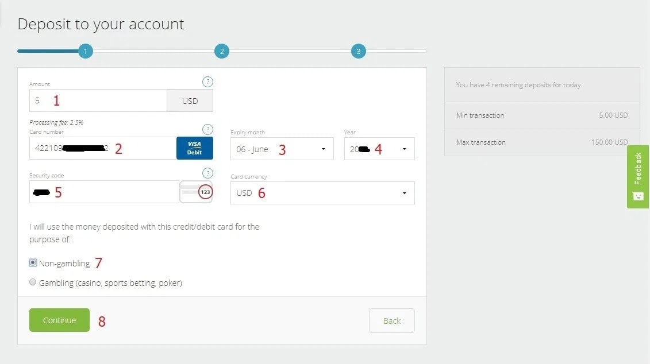Click the 'Processing fee: 2.5%' text
This screenshot has height=364, width=650.
(56, 122)
